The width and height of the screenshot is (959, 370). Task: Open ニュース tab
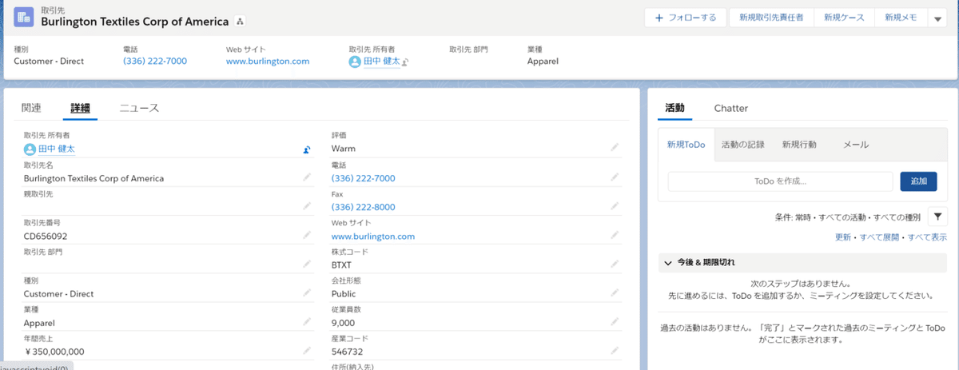[139, 108]
